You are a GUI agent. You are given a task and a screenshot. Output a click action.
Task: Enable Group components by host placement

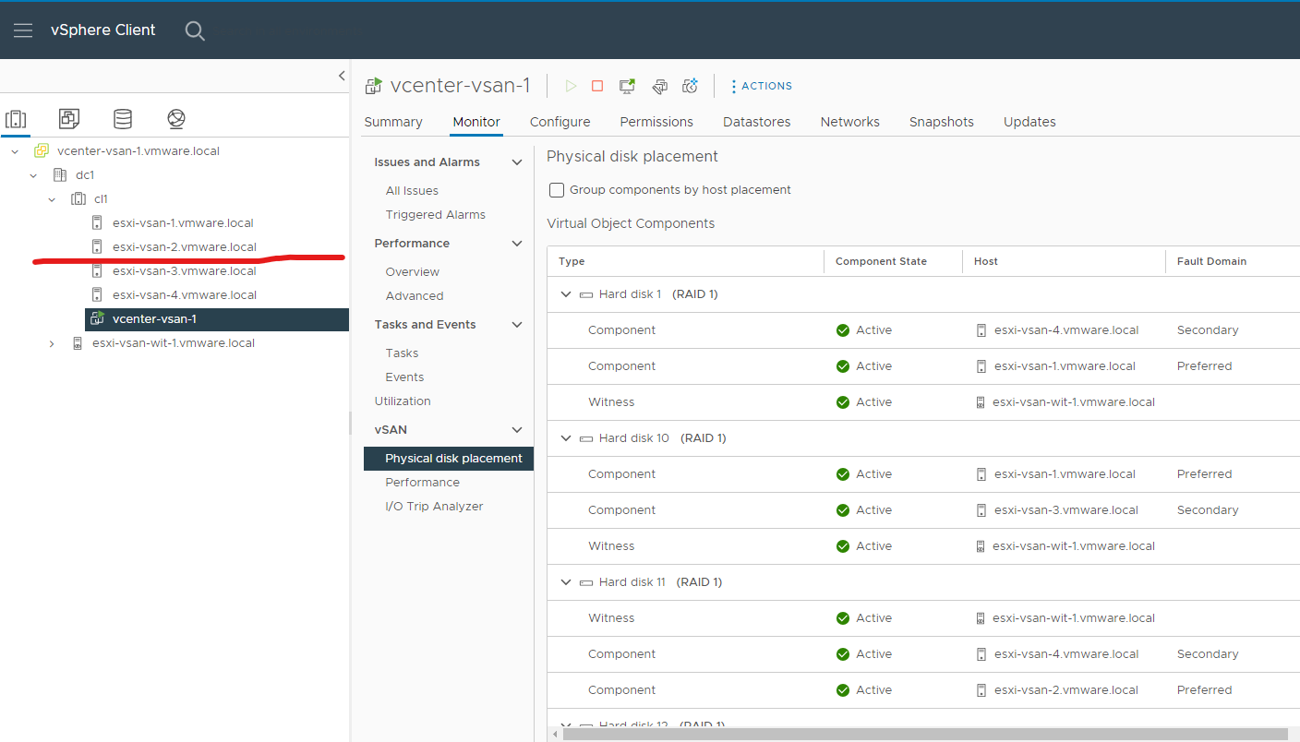coord(557,190)
